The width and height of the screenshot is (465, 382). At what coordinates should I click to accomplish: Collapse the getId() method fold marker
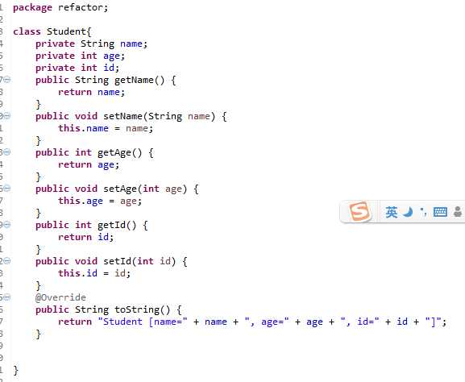(x=7, y=225)
